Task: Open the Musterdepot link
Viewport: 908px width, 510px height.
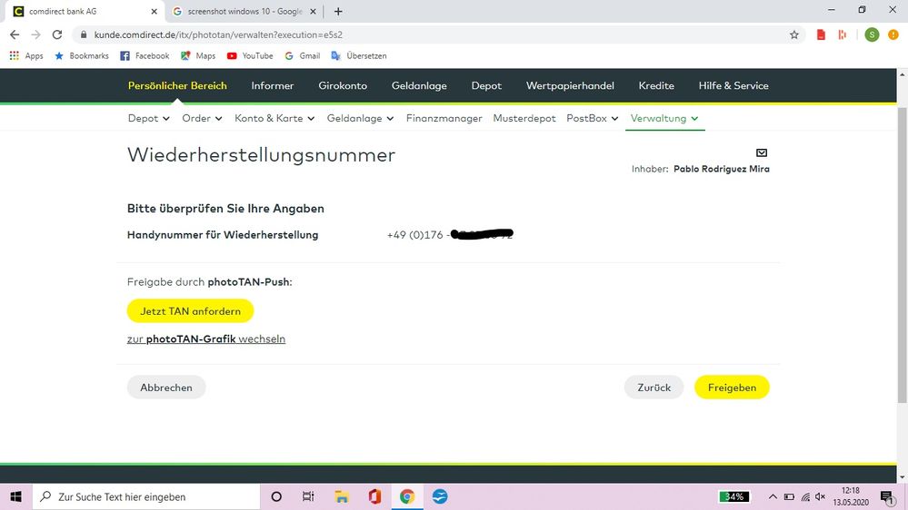Action: click(524, 118)
